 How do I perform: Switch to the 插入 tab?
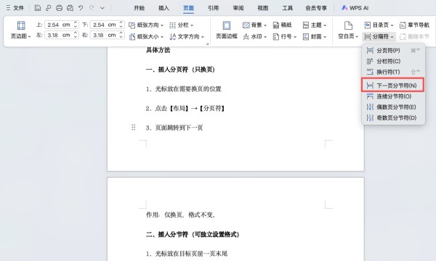(163, 8)
